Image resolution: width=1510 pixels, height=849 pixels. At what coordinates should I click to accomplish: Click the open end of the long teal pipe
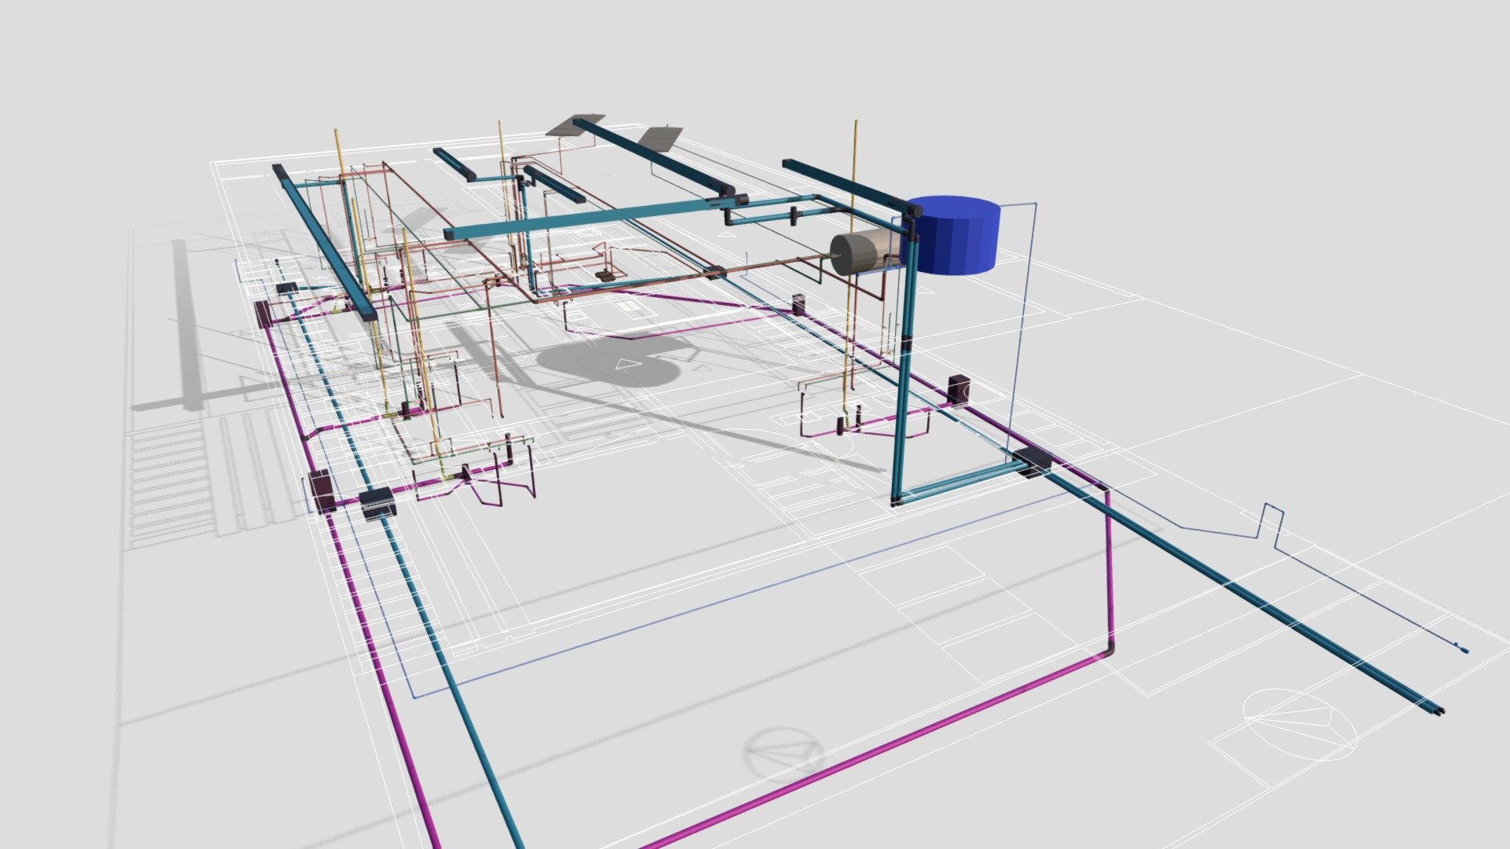click(x=1438, y=710)
